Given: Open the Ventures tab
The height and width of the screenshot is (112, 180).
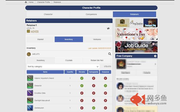Looking at the screenshot, I should 97,39.
